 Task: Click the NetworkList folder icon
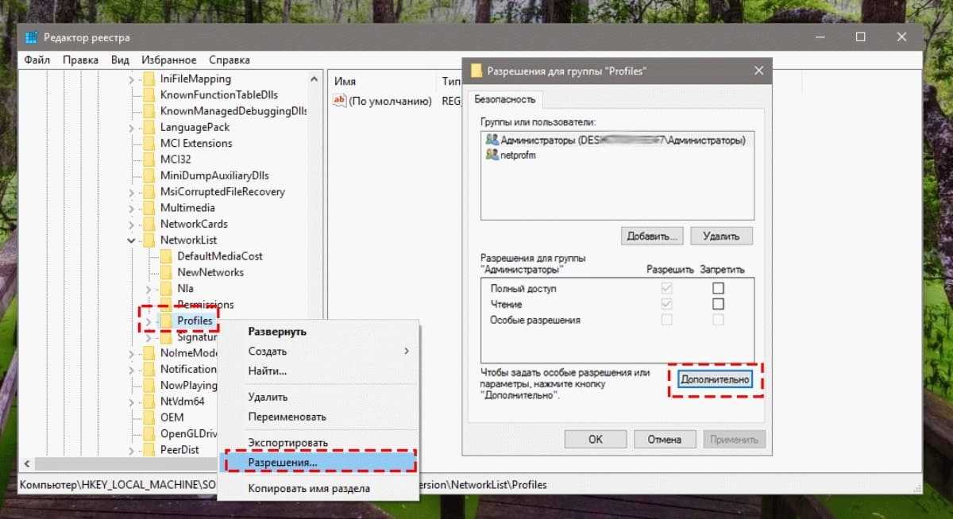[148, 240]
